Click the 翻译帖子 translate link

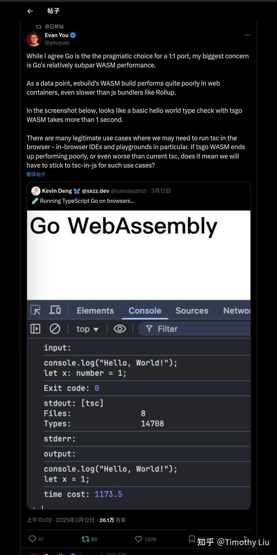[x=36, y=174]
